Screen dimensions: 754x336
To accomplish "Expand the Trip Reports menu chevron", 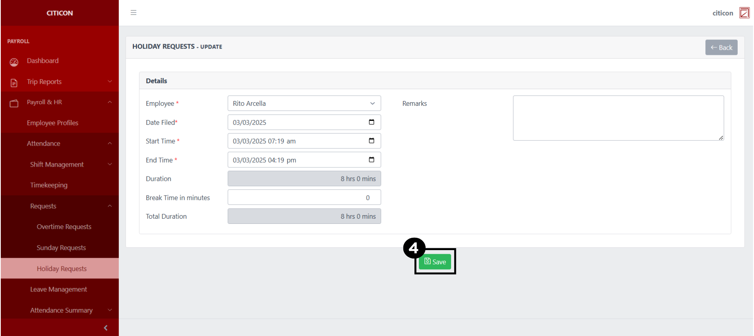I will pyautogui.click(x=110, y=82).
